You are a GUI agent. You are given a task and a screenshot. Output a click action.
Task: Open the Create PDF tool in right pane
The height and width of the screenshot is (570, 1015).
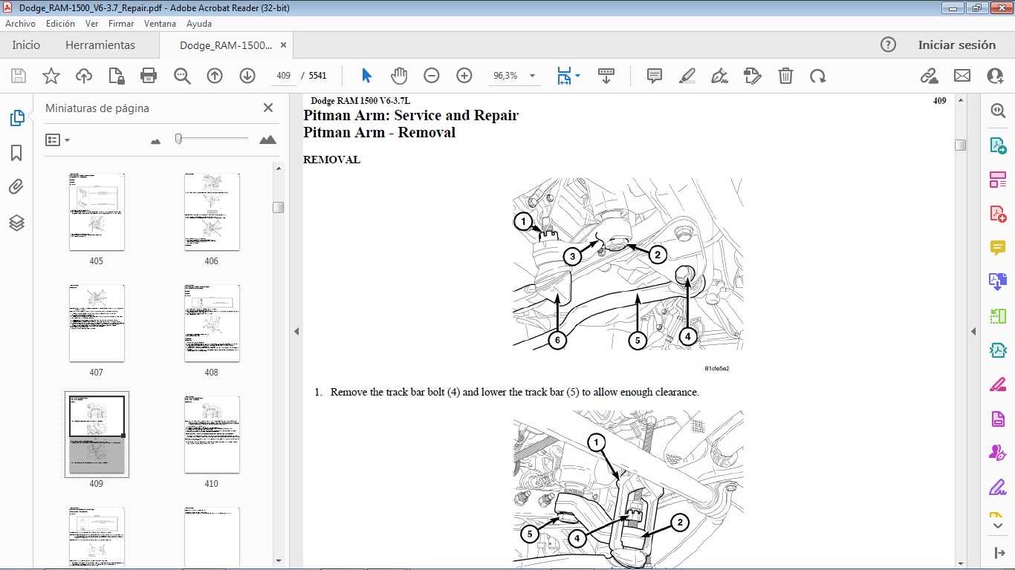click(x=998, y=213)
